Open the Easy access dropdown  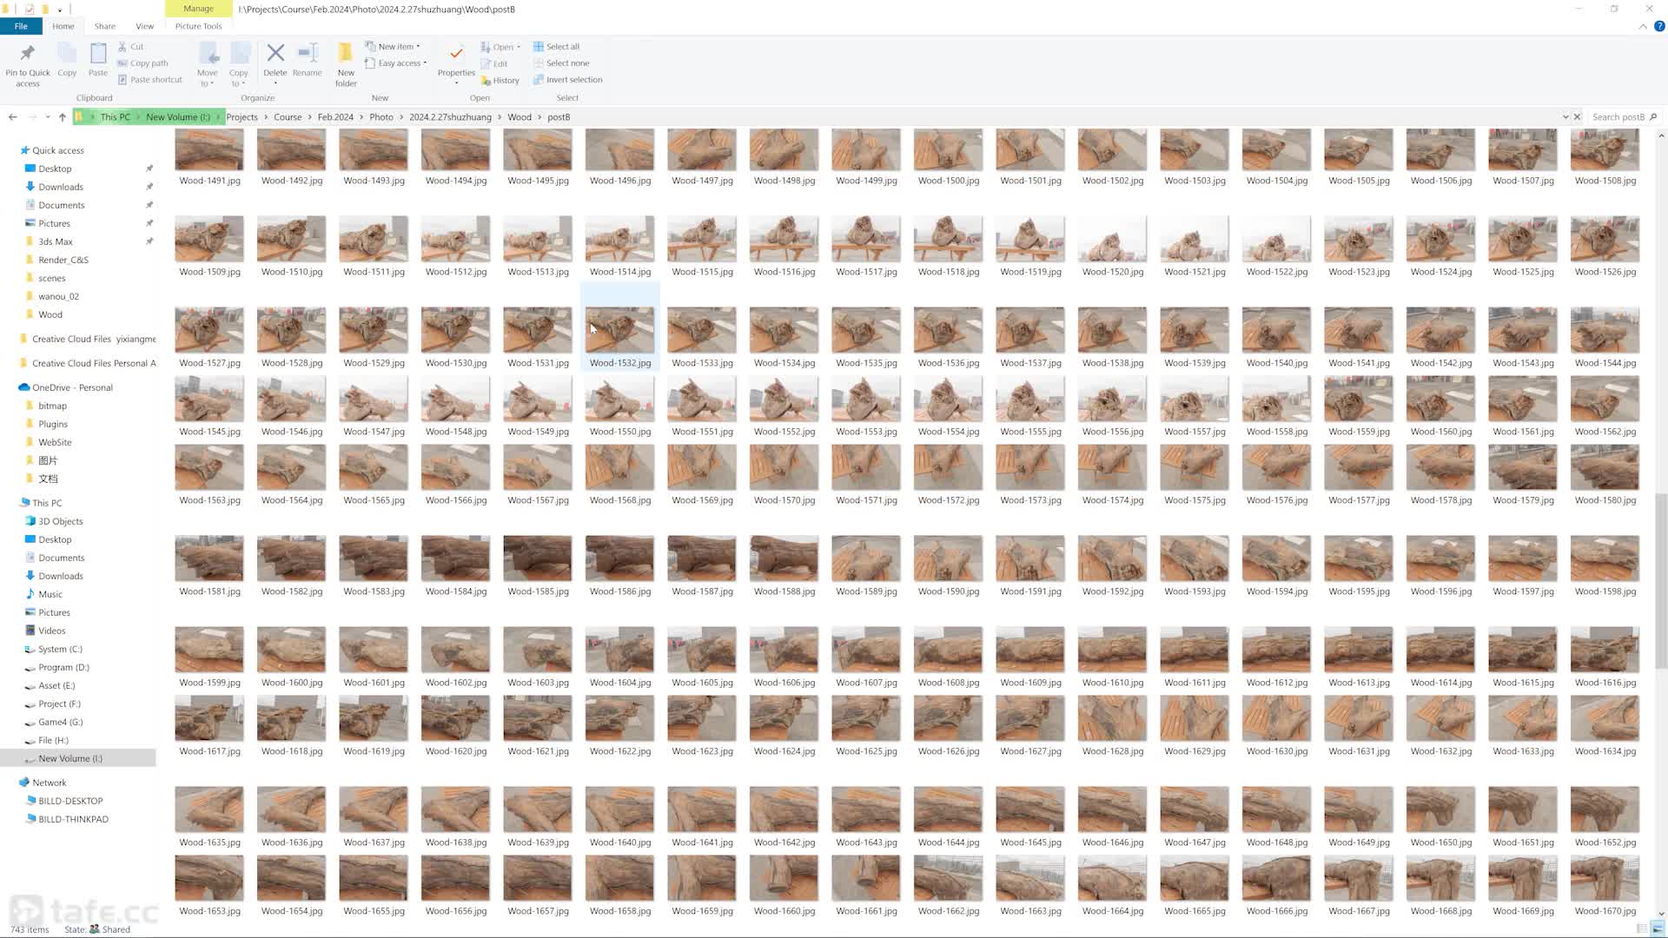click(396, 63)
